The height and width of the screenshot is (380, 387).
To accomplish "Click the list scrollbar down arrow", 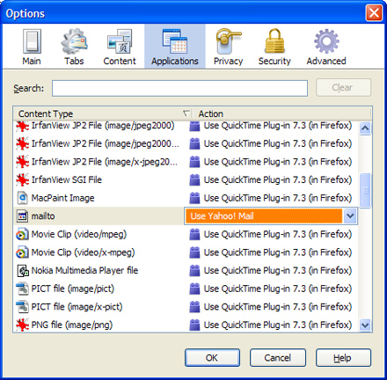I will click(365, 325).
